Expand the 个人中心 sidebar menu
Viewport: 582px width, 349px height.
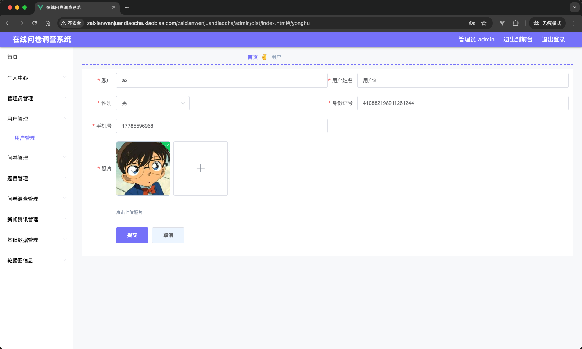click(37, 78)
